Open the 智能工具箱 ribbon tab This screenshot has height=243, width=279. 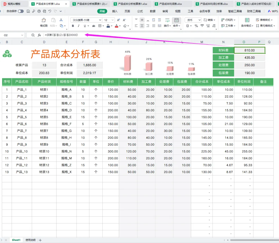[235, 11]
